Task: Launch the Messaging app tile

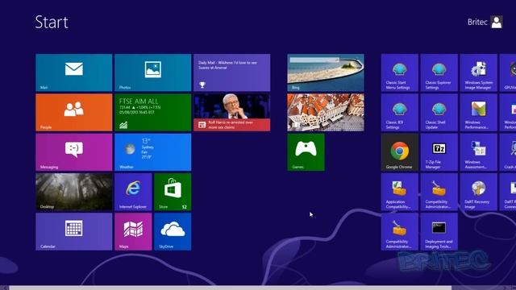Action: click(x=73, y=152)
